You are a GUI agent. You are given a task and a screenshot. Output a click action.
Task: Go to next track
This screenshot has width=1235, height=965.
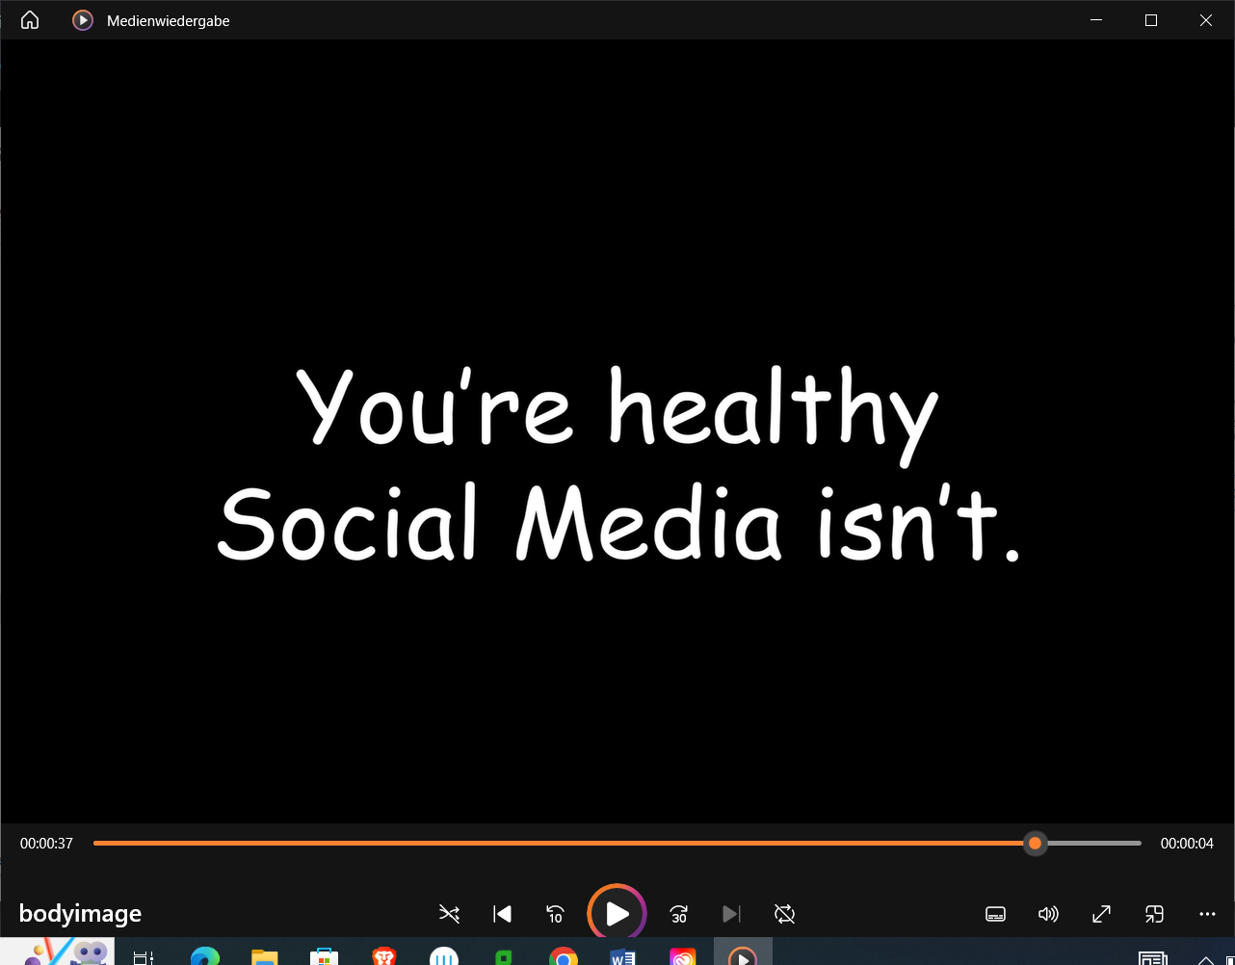tap(732, 914)
